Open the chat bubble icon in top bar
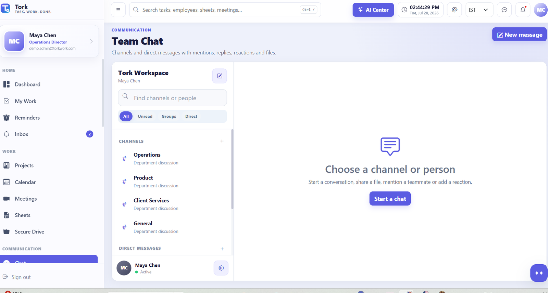The image size is (548, 293). pos(504,10)
